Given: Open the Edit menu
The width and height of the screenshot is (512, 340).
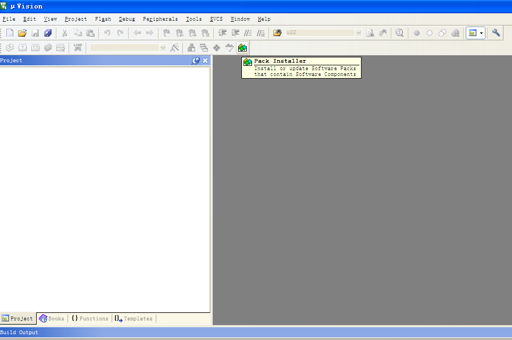Looking at the screenshot, I should (29, 19).
